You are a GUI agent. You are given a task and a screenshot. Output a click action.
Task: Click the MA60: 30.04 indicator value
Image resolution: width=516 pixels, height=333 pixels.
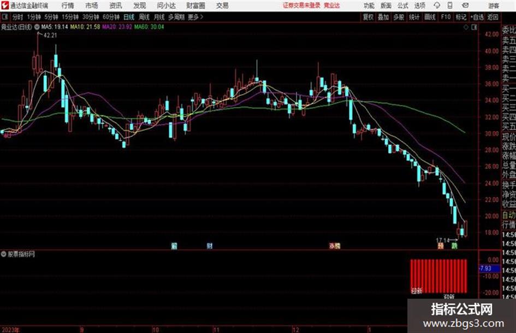(149, 27)
